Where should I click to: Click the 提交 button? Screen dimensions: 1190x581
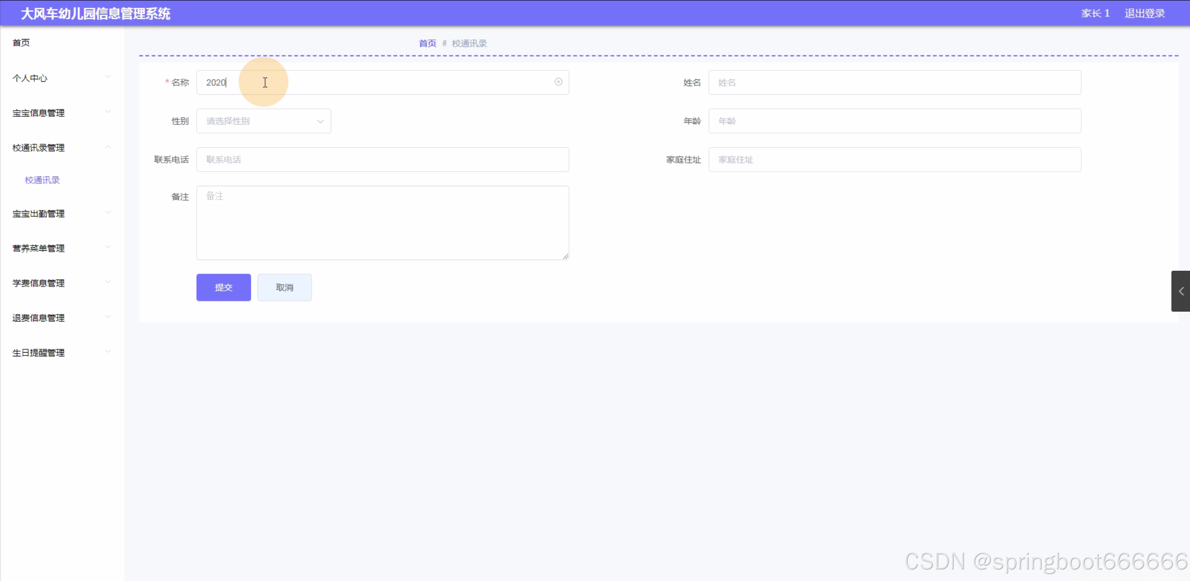click(x=223, y=287)
